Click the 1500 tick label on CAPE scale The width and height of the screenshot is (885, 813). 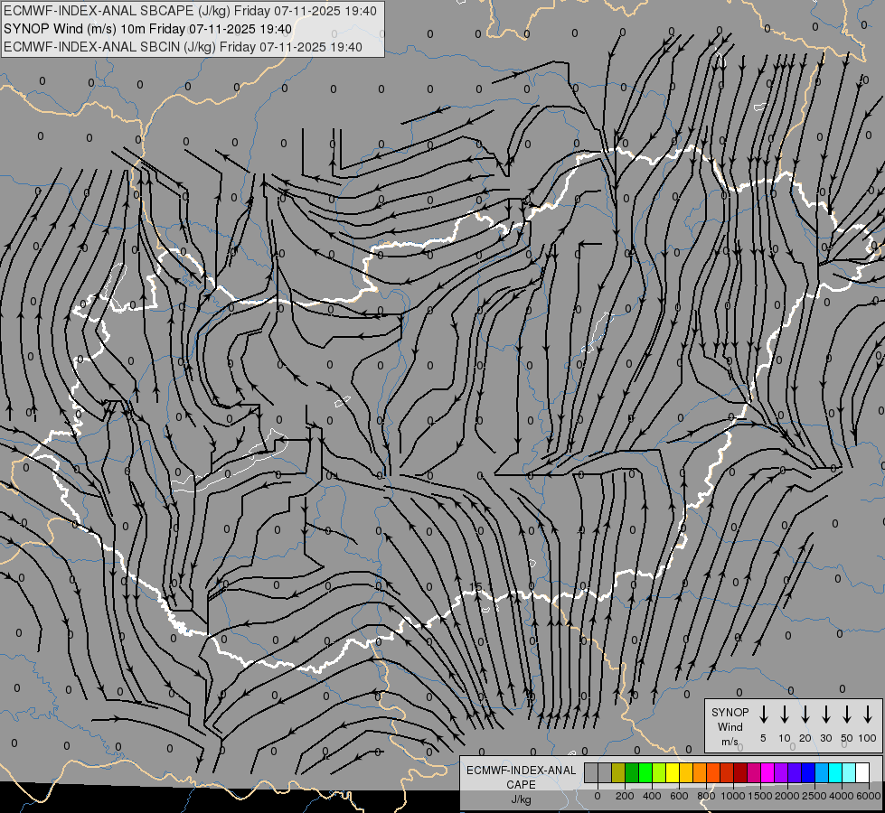point(760,796)
